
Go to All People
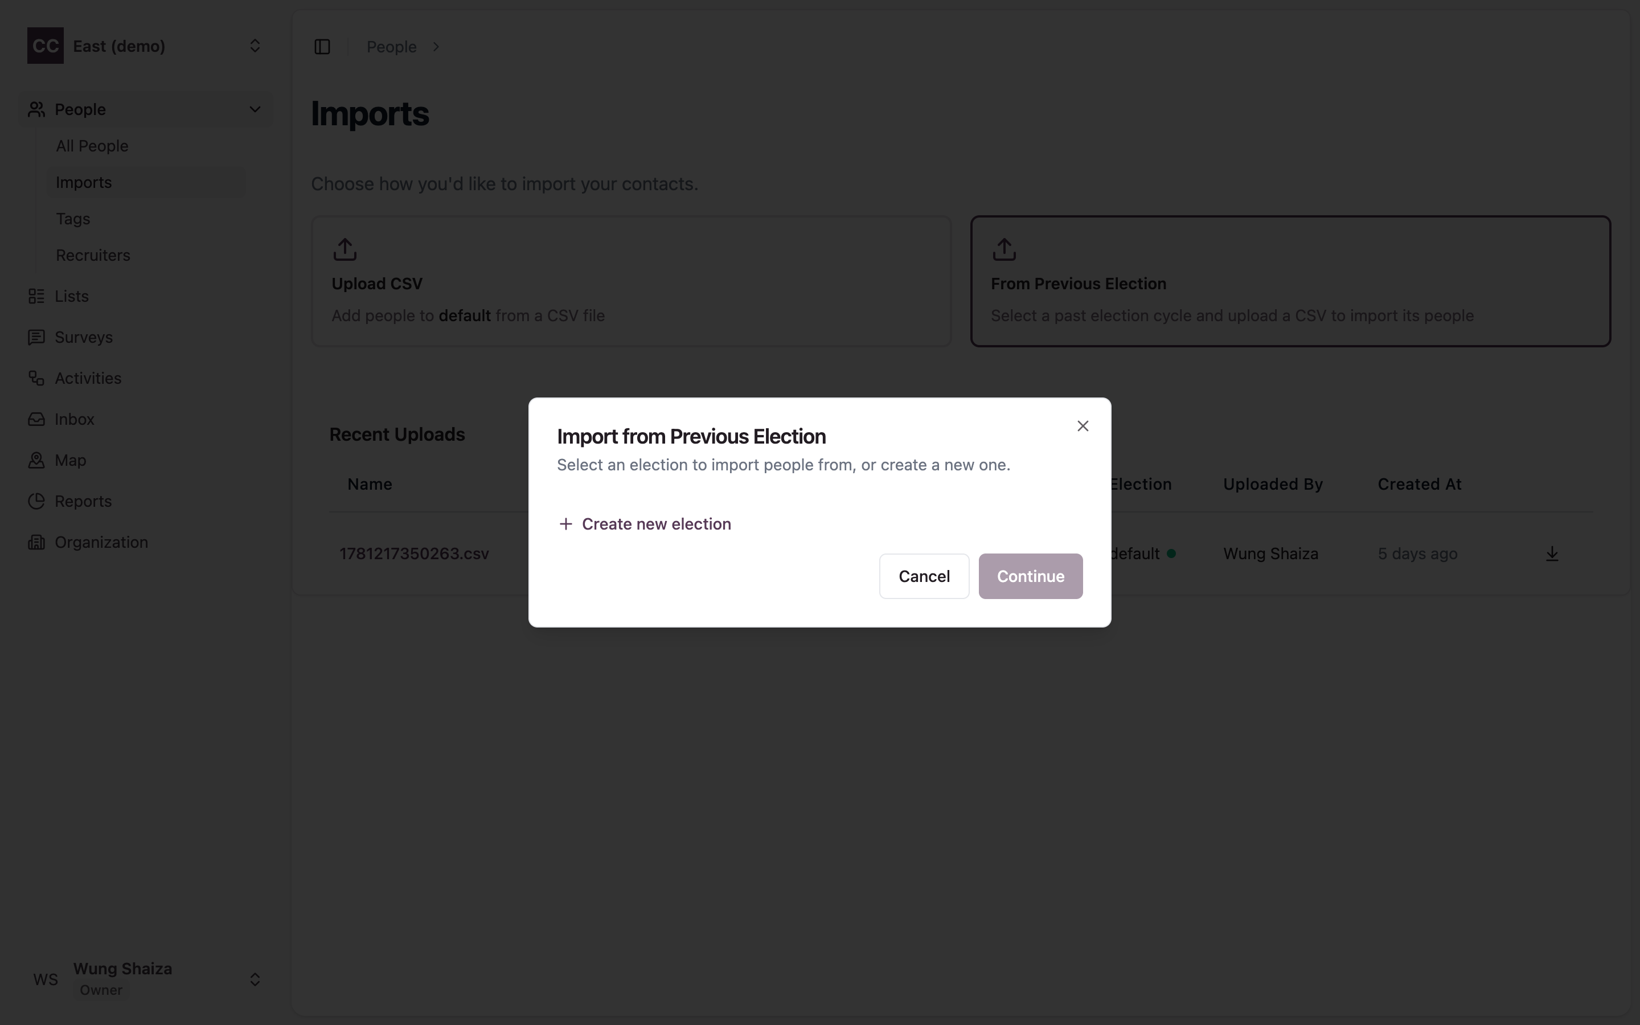coord(92,146)
